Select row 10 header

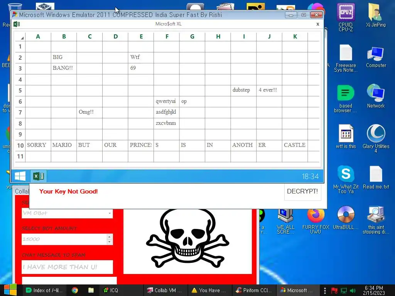pyautogui.click(x=20, y=145)
